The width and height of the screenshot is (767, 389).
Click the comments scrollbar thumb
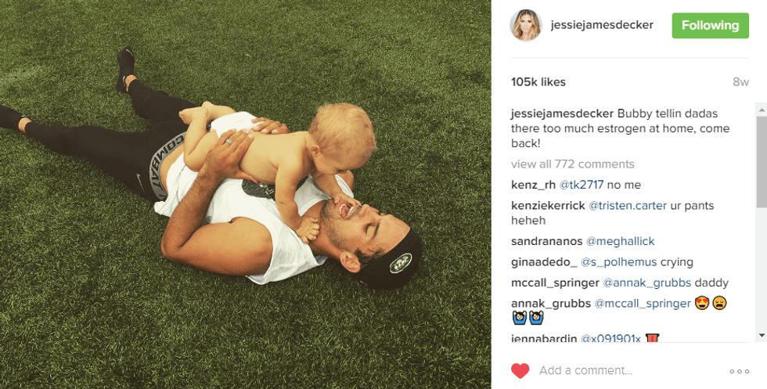coord(762,161)
